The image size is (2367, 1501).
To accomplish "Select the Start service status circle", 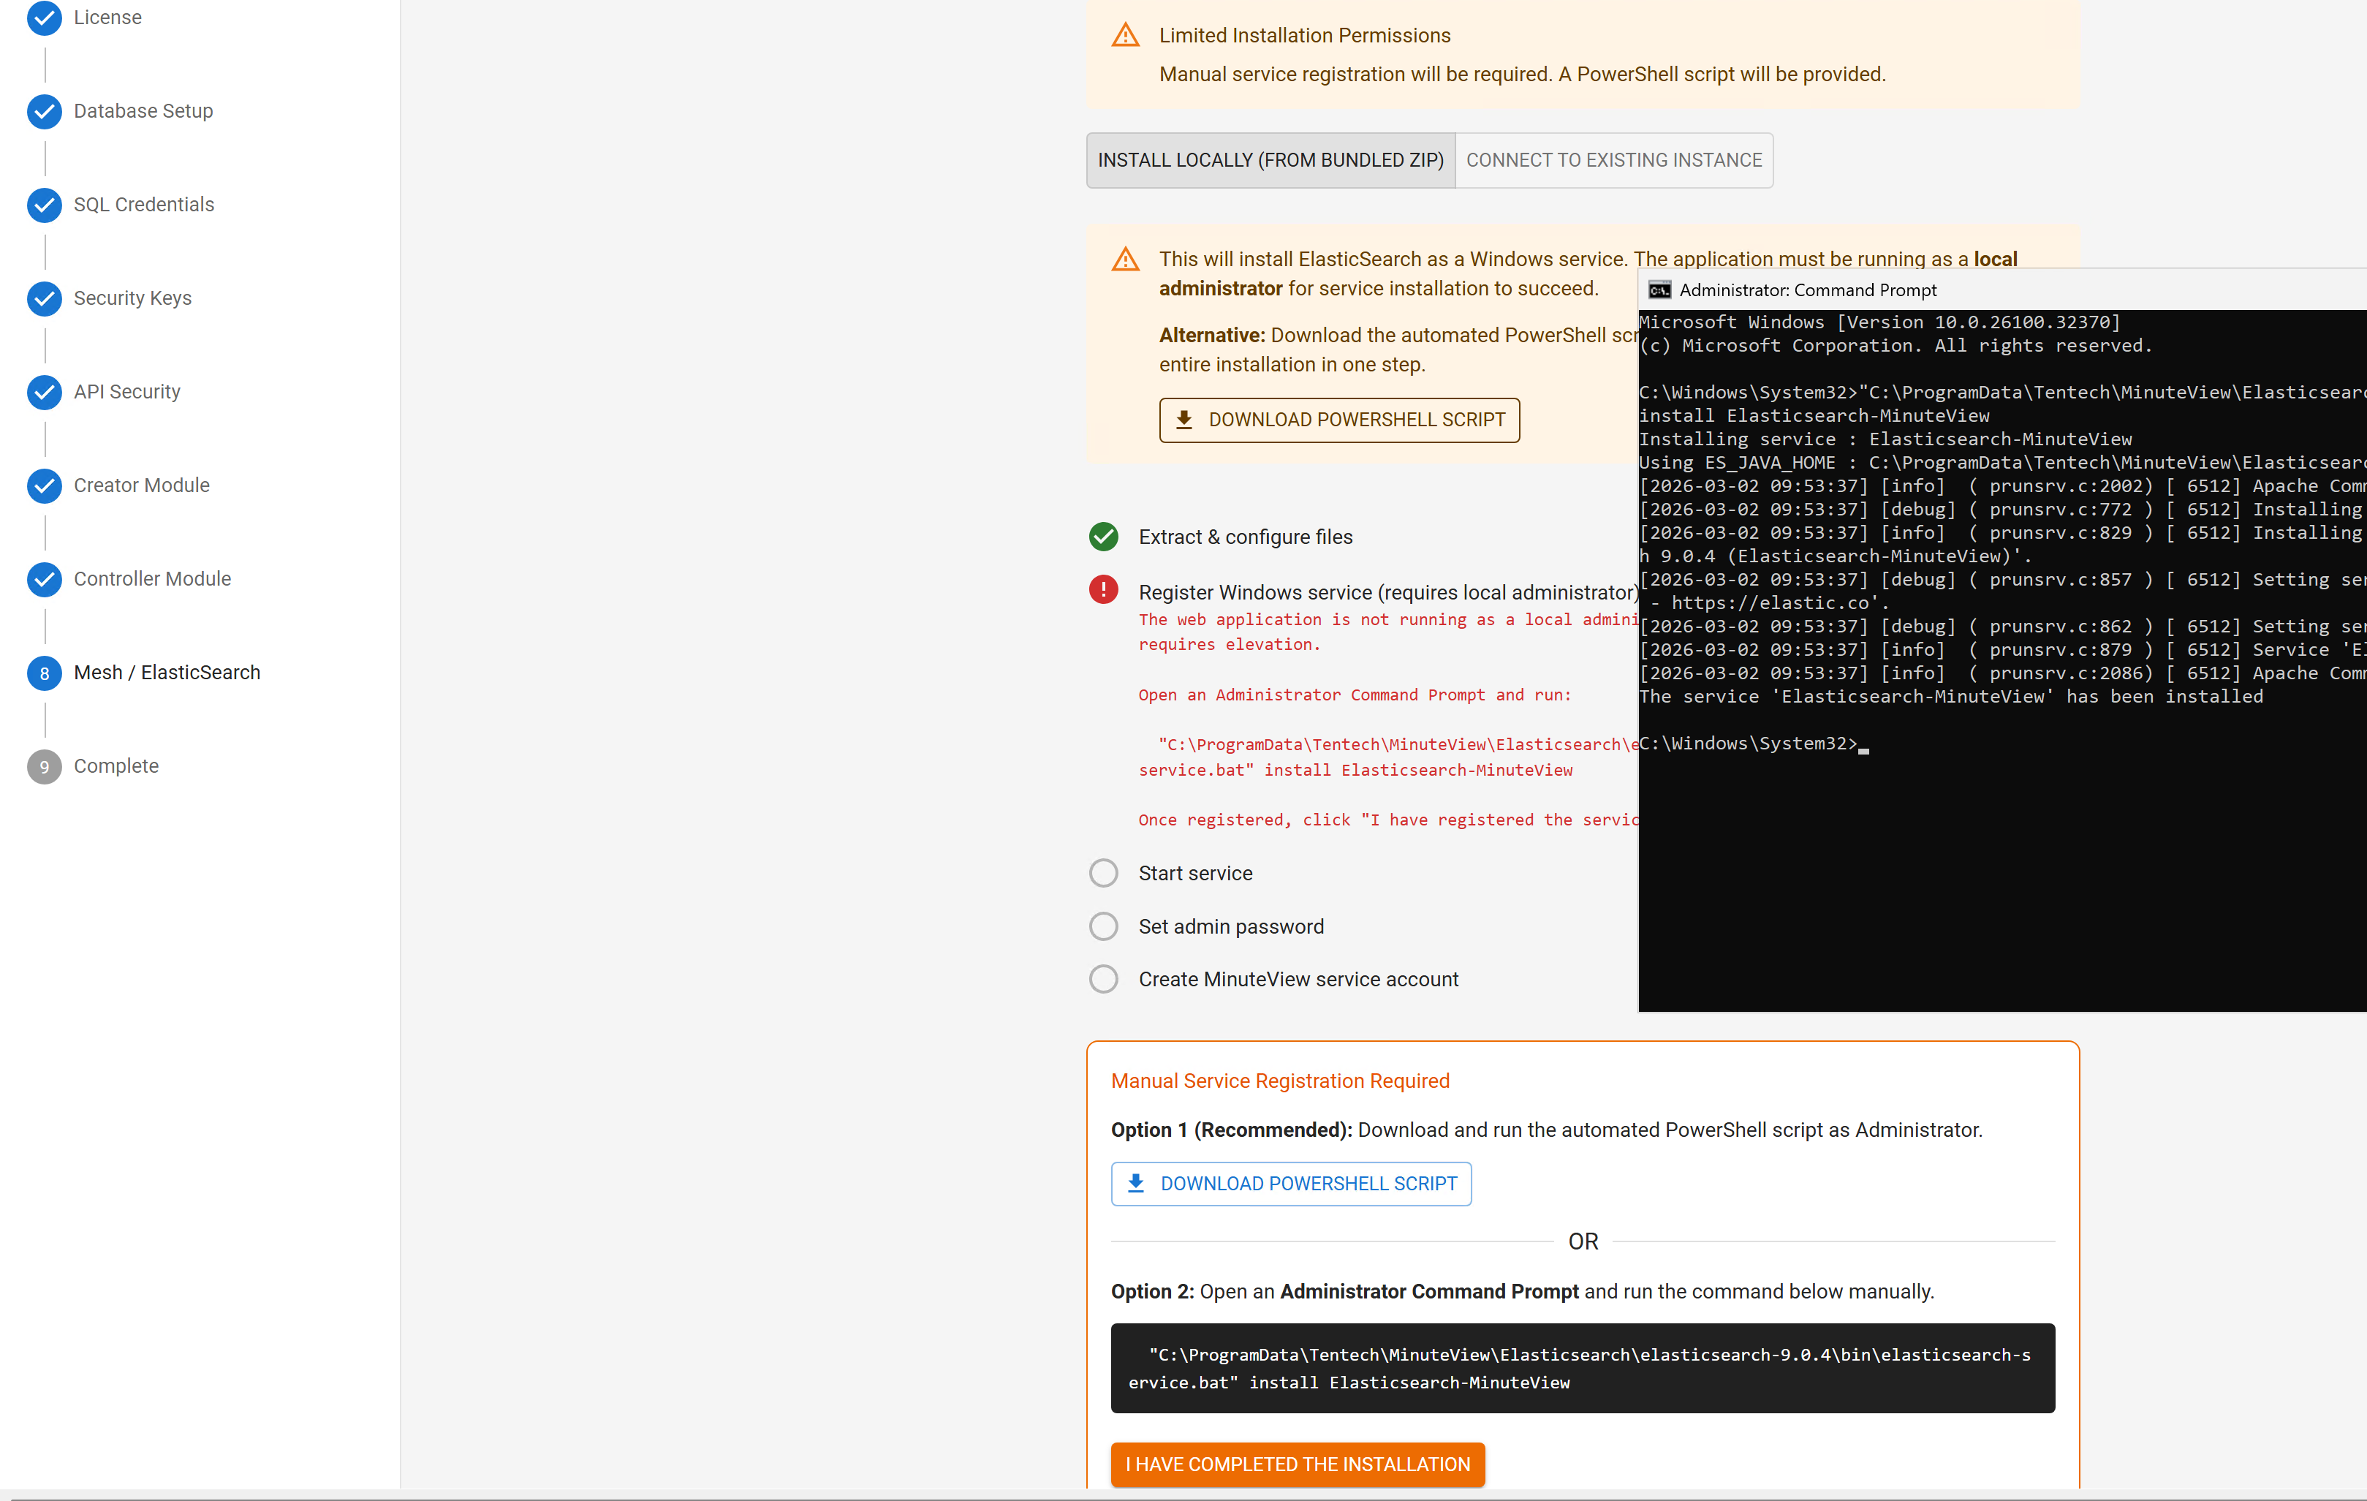I will pos(1103,873).
